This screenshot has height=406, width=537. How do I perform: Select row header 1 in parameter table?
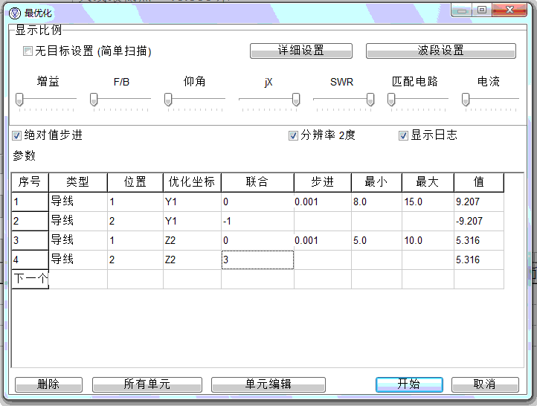[x=30, y=202]
